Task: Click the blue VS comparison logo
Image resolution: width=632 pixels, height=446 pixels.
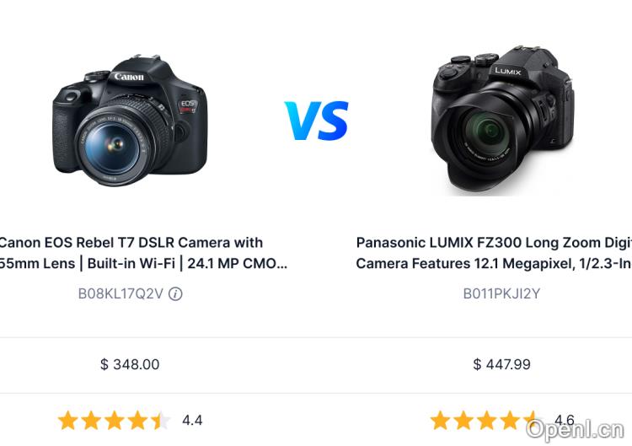Action: click(316, 121)
